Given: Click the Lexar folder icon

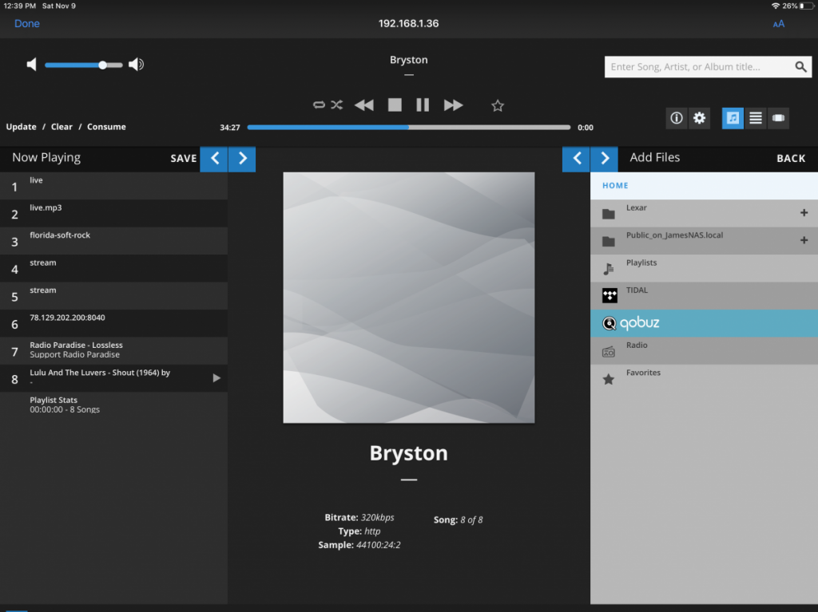Looking at the screenshot, I should pos(608,214).
